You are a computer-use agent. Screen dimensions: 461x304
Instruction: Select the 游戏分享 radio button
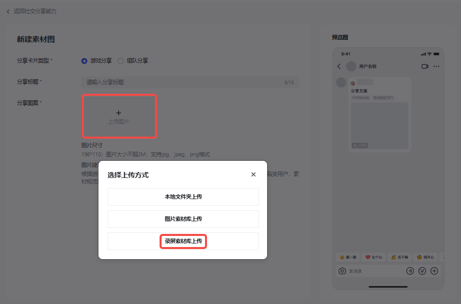[x=84, y=60]
